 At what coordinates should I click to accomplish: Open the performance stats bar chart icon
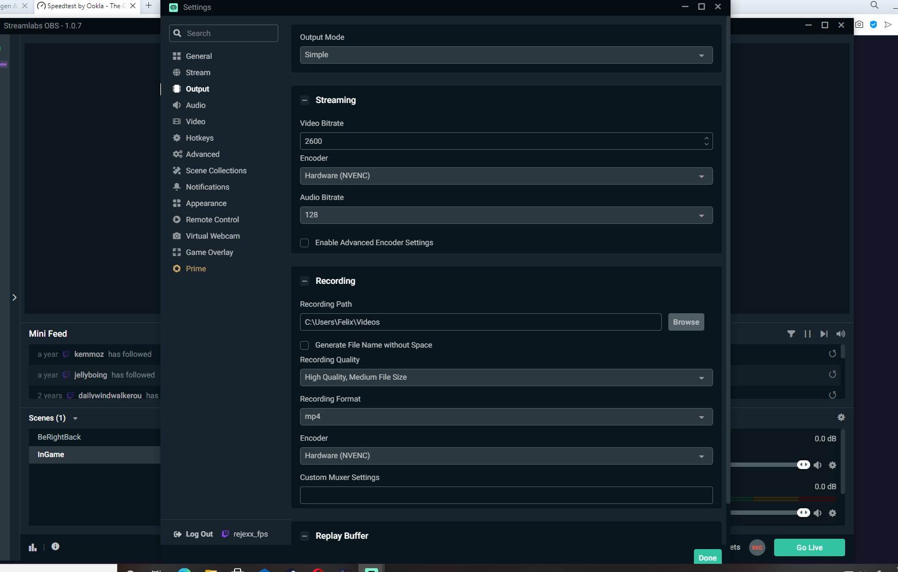coord(33,547)
